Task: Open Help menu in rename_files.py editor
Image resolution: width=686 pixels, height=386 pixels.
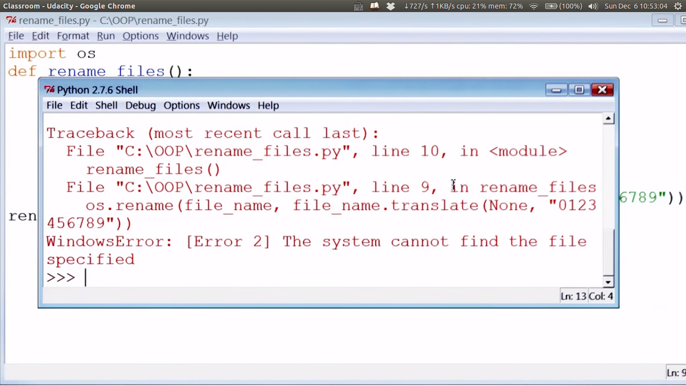Action: pyautogui.click(x=227, y=36)
